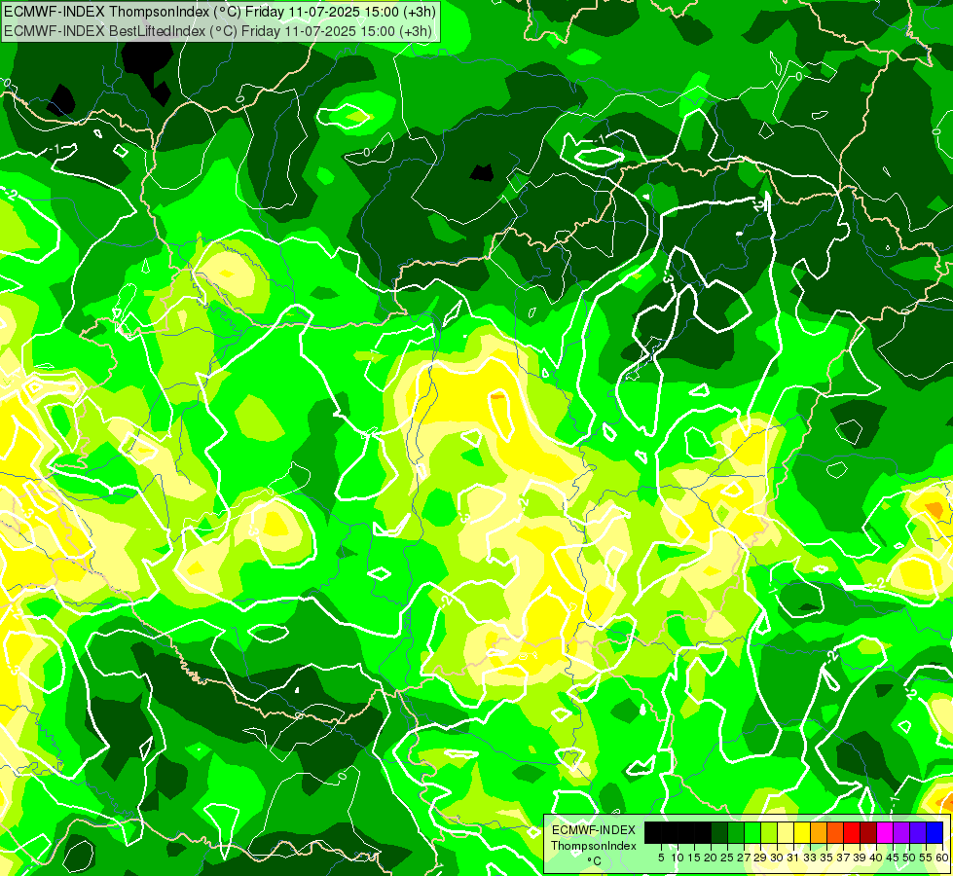This screenshot has width=953, height=876.
Task: Click the legend tick value 29
Action: click(760, 858)
